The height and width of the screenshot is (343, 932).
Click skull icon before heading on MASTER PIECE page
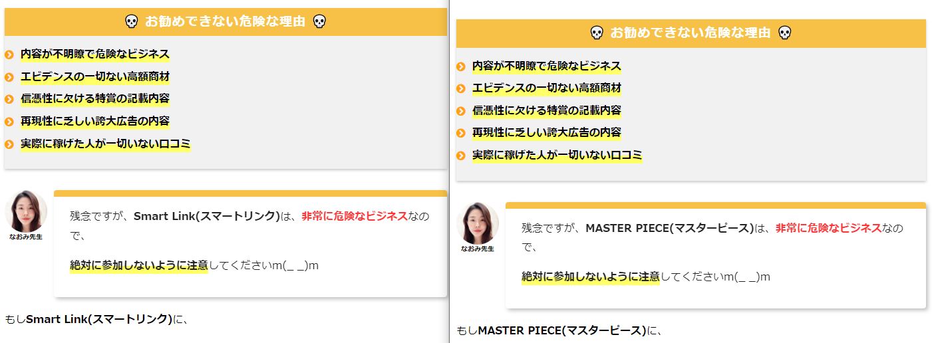click(597, 33)
